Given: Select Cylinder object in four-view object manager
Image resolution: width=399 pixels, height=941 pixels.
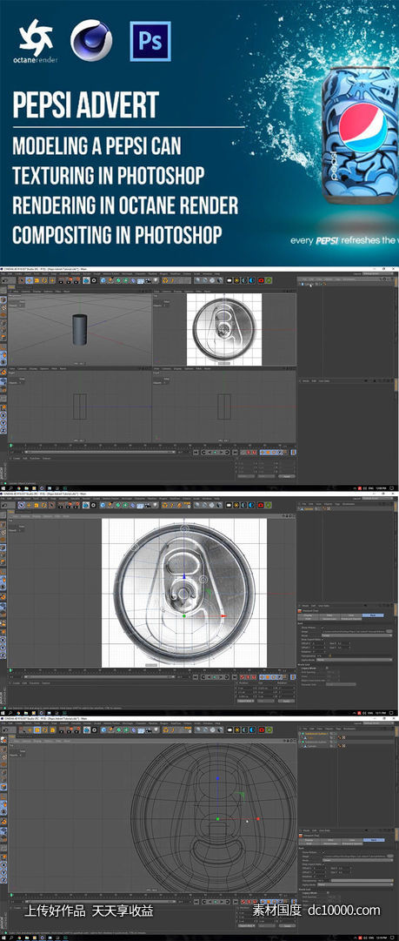Looking at the screenshot, I should pos(309,284).
